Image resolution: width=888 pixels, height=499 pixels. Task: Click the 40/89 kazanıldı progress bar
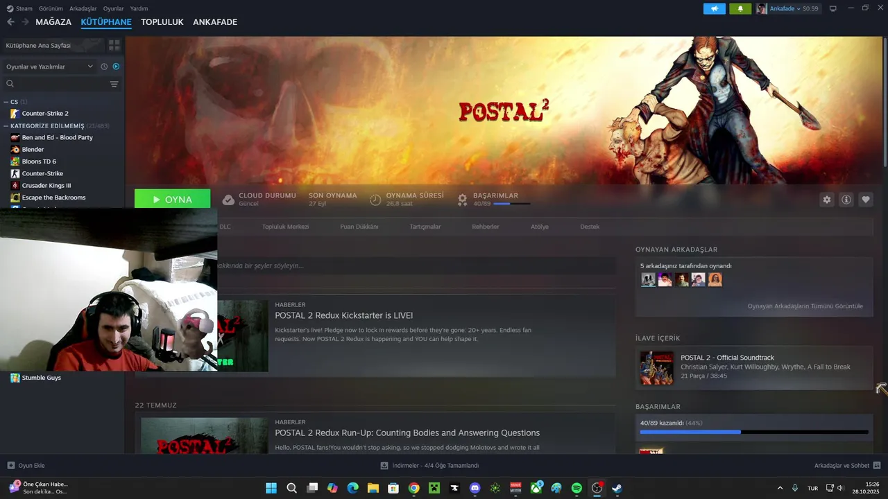754,432
